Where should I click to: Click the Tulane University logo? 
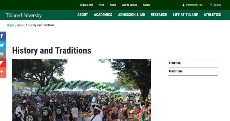tap(24, 15)
